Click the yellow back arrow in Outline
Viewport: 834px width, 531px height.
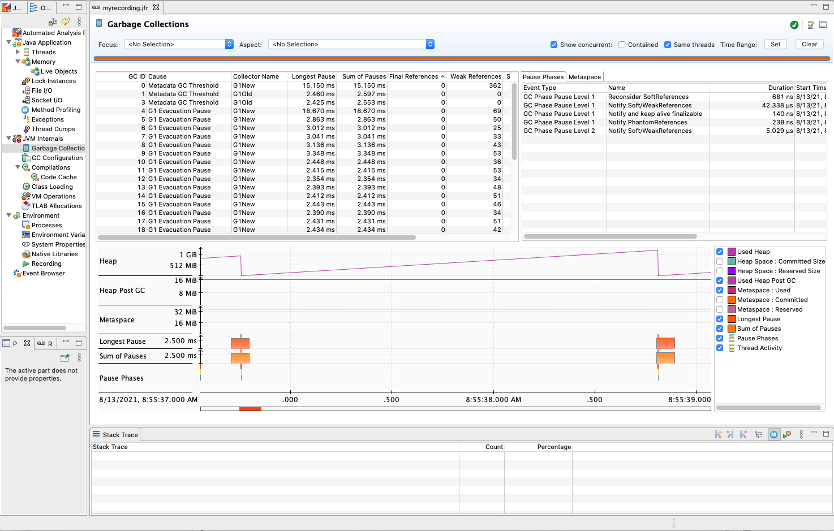[x=66, y=21]
